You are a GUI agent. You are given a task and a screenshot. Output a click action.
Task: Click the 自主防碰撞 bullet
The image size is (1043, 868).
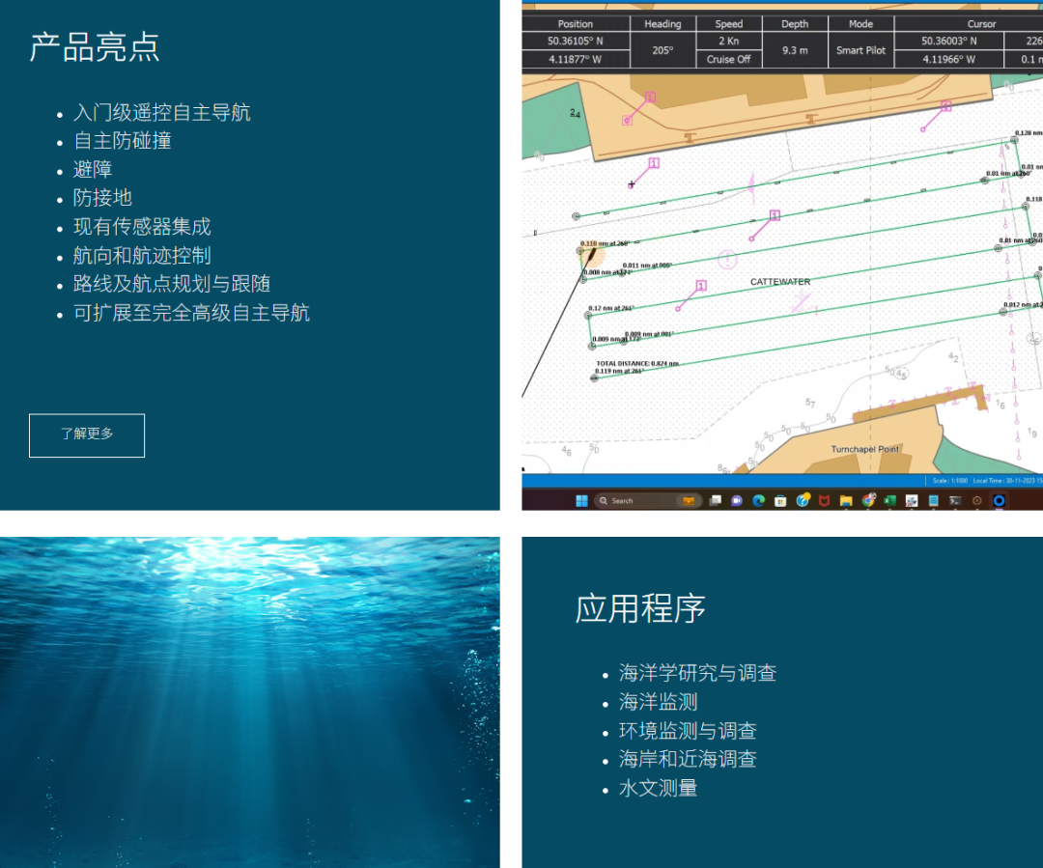[123, 141]
